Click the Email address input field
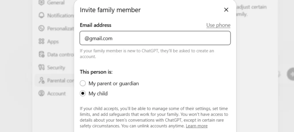This screenshot has height=132, width=294. point(155,38)
